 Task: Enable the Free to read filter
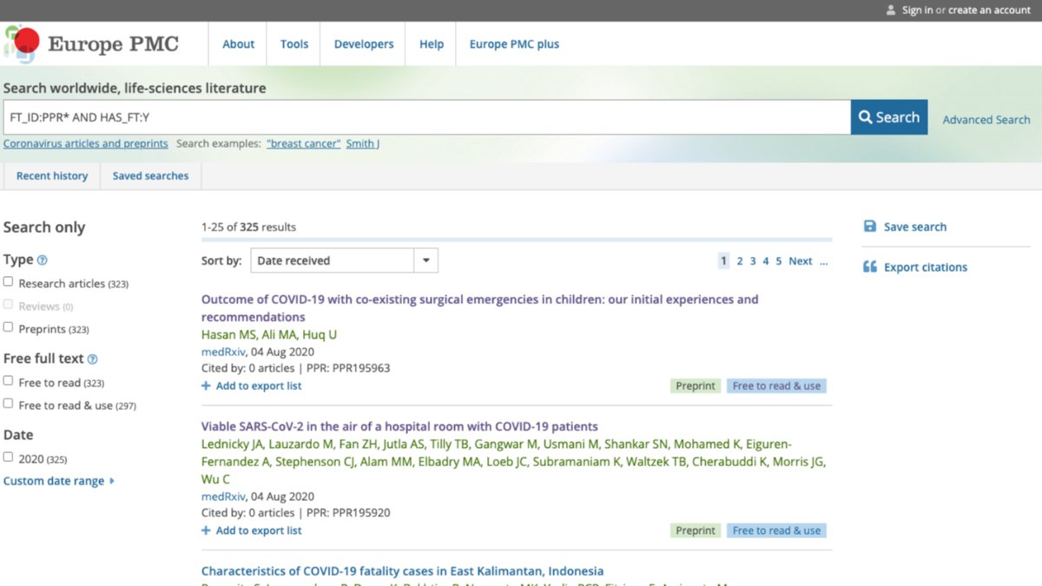9,381
